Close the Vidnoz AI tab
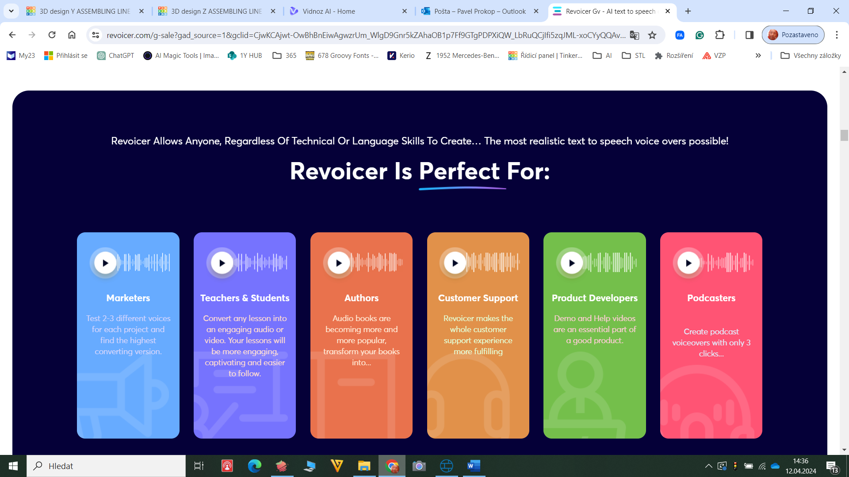The image size is (849, 477). pyautogui.click(x=405, y=11)
